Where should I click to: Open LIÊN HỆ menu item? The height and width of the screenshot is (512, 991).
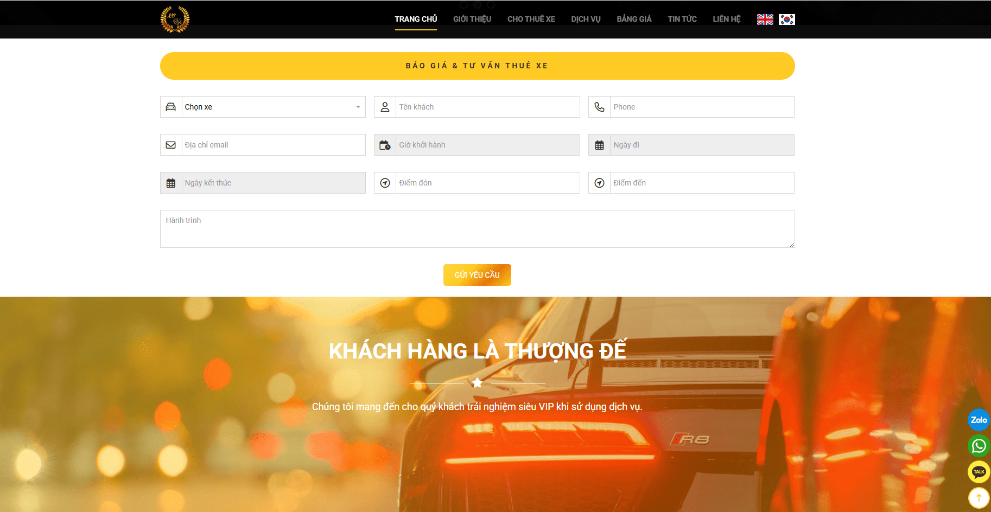click(727, 19)
